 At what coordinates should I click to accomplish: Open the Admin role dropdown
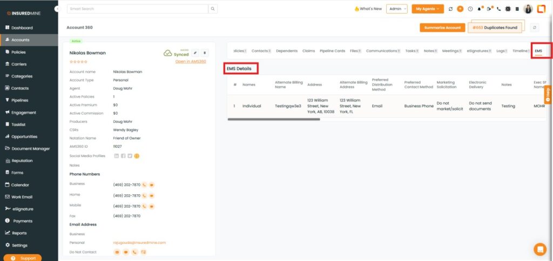(397, 9)
